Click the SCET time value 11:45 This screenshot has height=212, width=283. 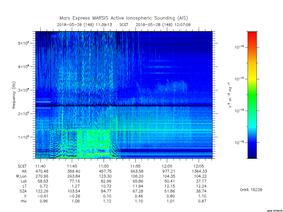point(72,166)
